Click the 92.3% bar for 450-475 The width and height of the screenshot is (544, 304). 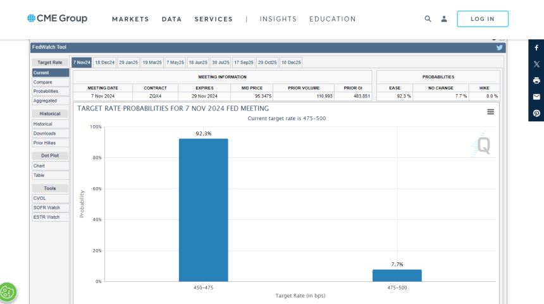point(203,210)
